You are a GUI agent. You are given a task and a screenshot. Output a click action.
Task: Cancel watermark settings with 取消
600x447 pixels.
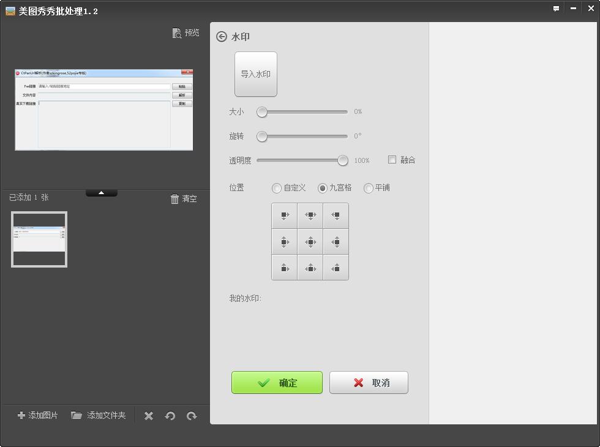369,382
